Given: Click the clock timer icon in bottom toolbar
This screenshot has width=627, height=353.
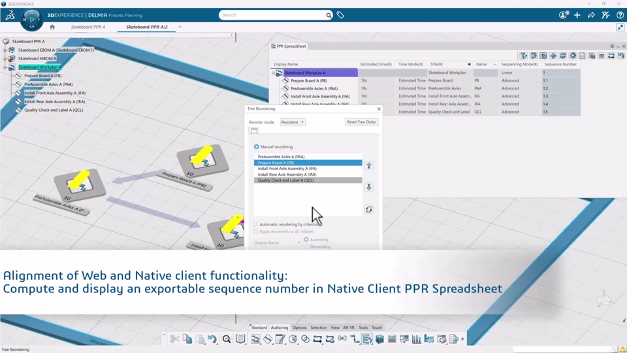Looking at the screenshot, I should pos(293,339).
